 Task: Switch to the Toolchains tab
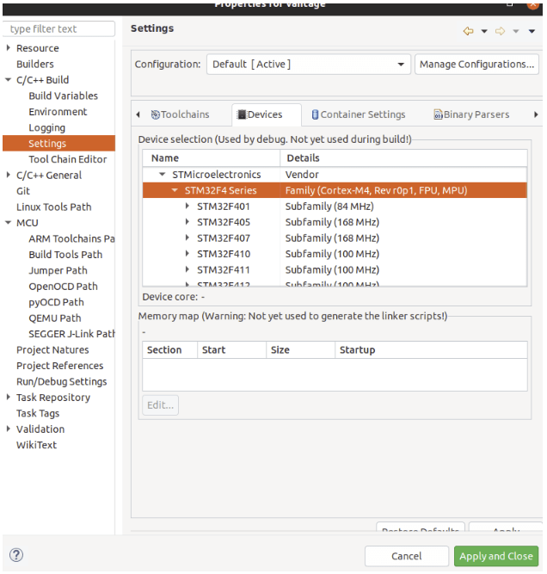pos(179,114)
